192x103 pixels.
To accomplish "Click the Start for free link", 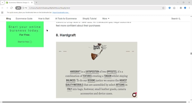I will 25,42.
